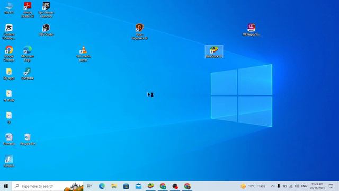339x191 pixels.
Task: Select the Topaz Gigapixel AI shortcut
Action: 139,32
